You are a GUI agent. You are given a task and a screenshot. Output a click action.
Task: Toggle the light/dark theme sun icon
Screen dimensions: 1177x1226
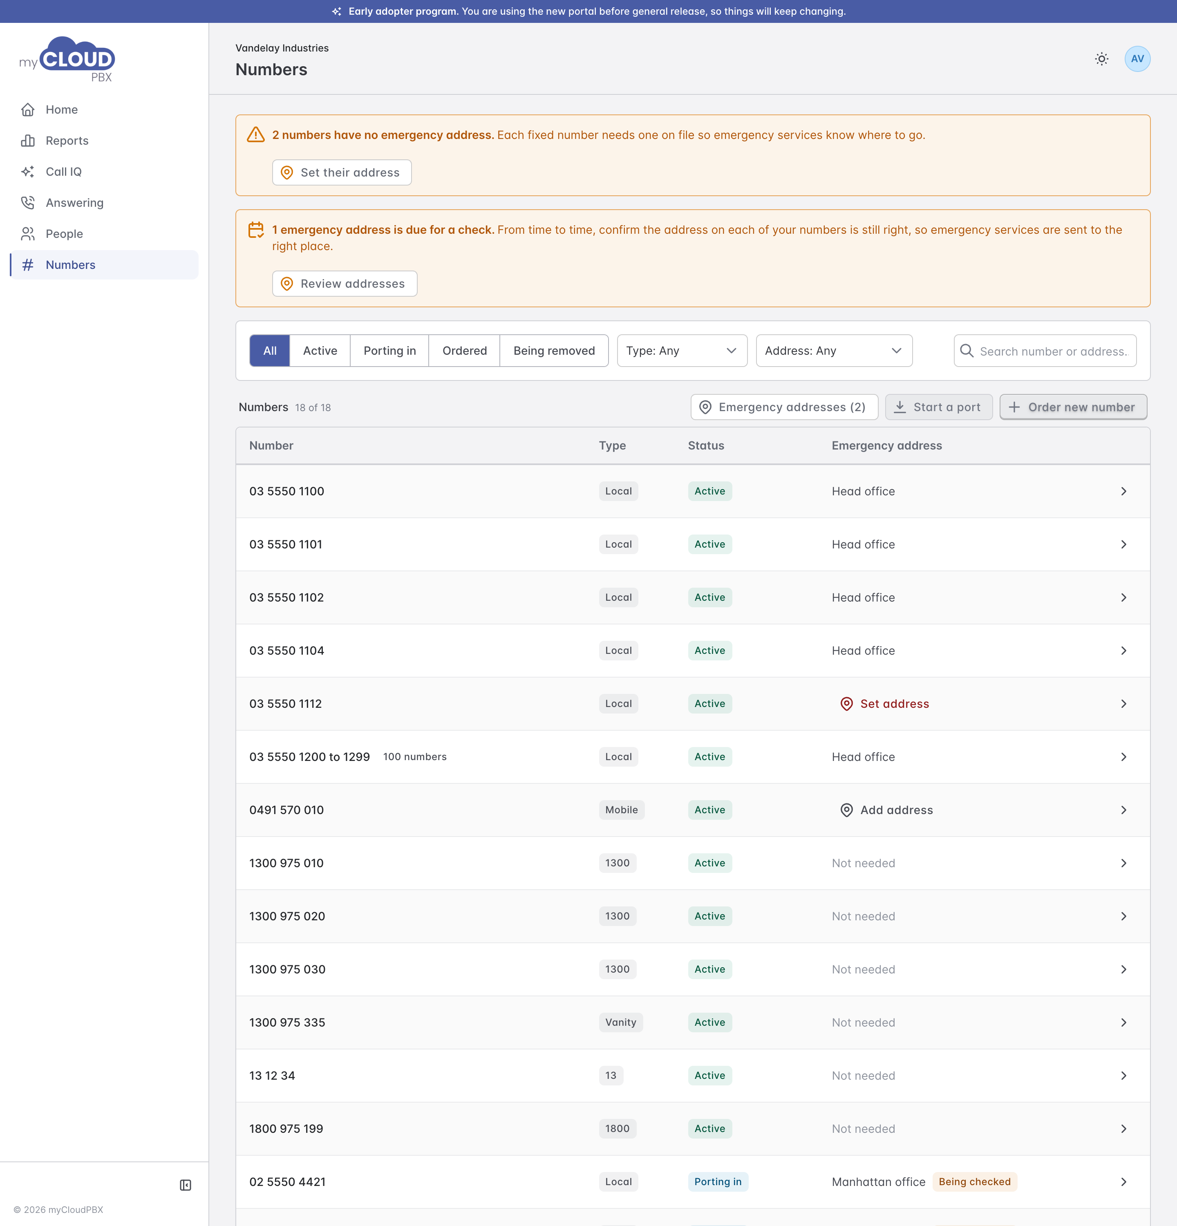(1101, 59)
